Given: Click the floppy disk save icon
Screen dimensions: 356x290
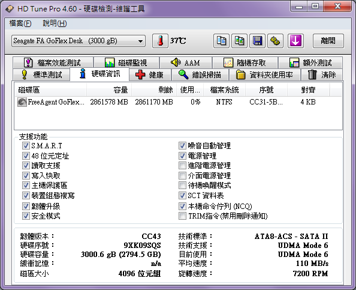Looking at the screenshot, I should point(257,41).
